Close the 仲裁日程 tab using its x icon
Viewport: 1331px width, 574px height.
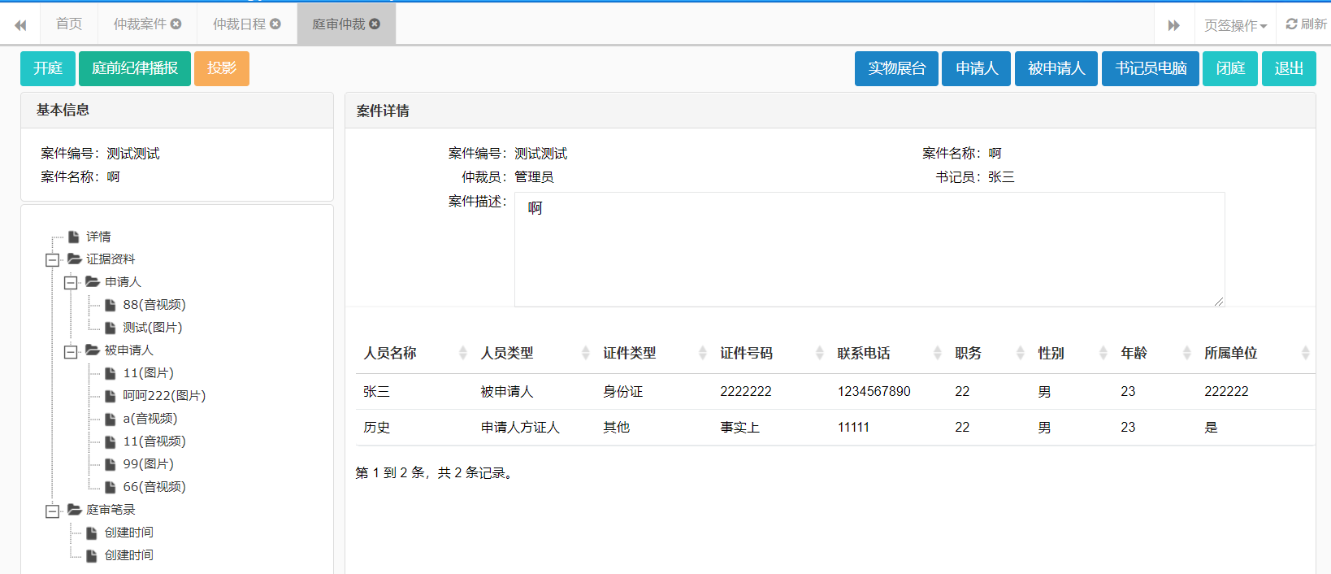click(x=275, y=24)
